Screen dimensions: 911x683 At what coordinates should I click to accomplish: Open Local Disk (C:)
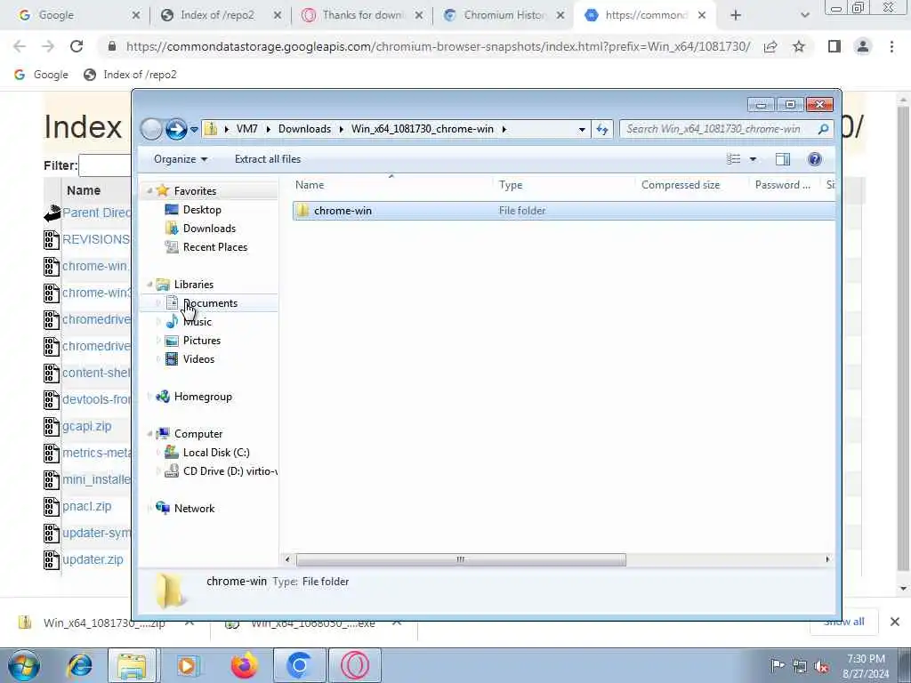coord(215,453)
